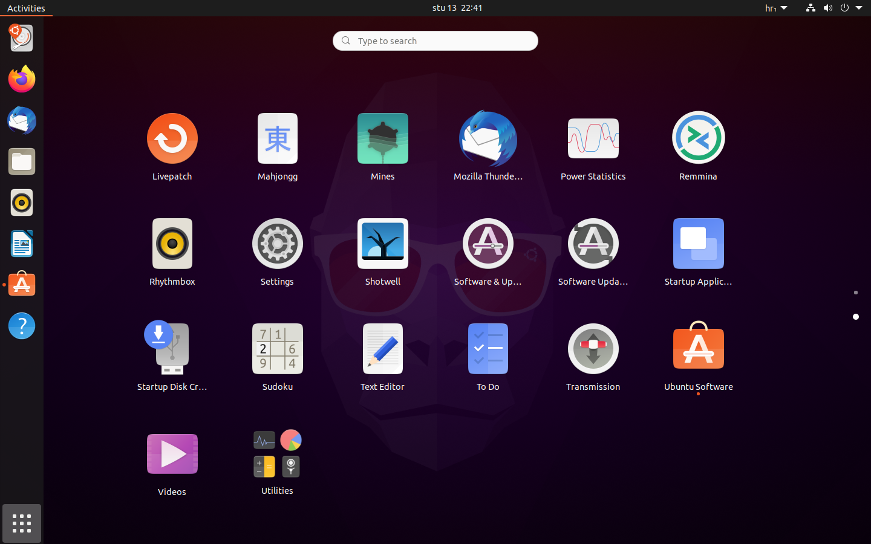Launch Software Updater
The height and width of the screenshot is (544, 871).
pyautogui.click(x=593, y=251)
